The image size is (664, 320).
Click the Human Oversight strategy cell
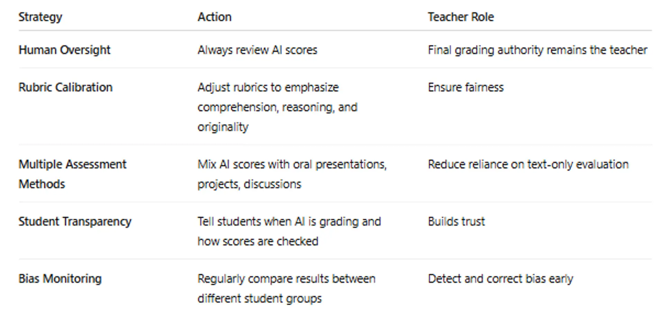(x=64, y=50)
